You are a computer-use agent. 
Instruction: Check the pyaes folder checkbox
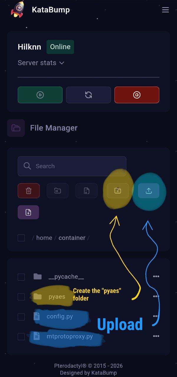[21, 297]
